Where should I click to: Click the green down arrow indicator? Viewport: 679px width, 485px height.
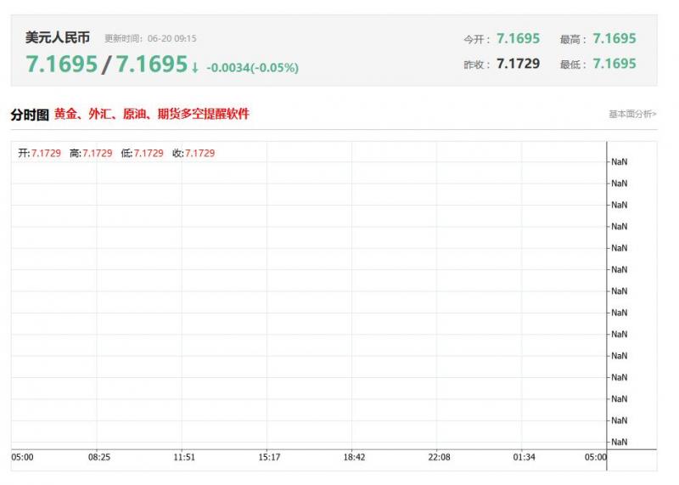pyautogui.click(x=195, y=67)
